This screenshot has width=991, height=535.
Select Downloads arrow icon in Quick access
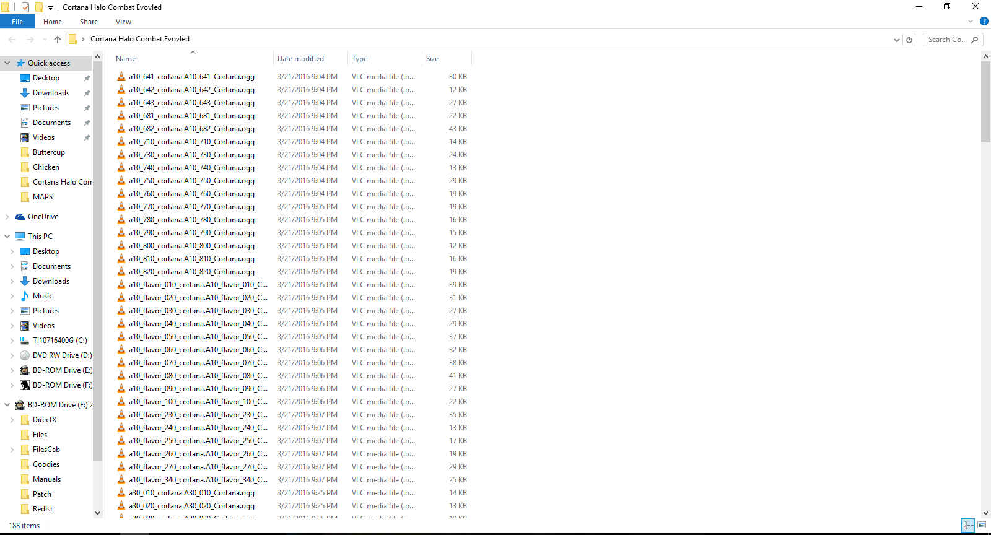(25, 93)
